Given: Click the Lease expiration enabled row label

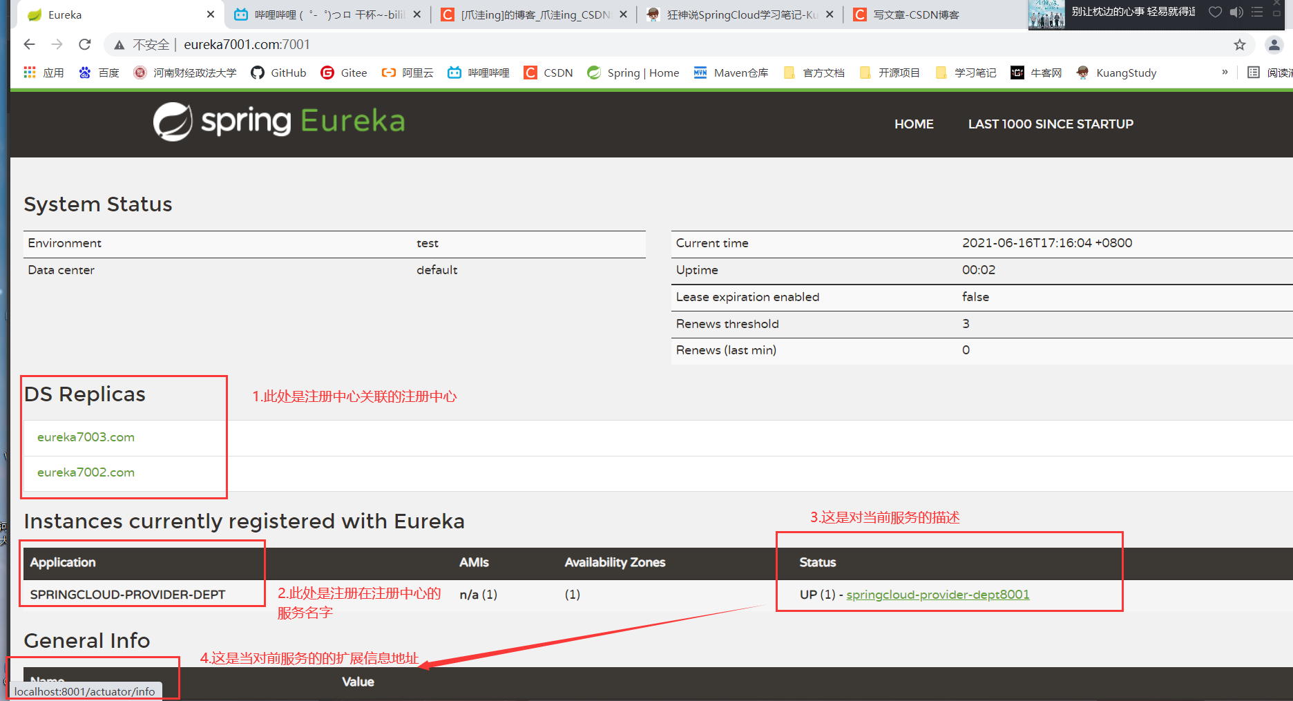Looking at the screenshot, I should pyautogui.click(x=747, y=297).
